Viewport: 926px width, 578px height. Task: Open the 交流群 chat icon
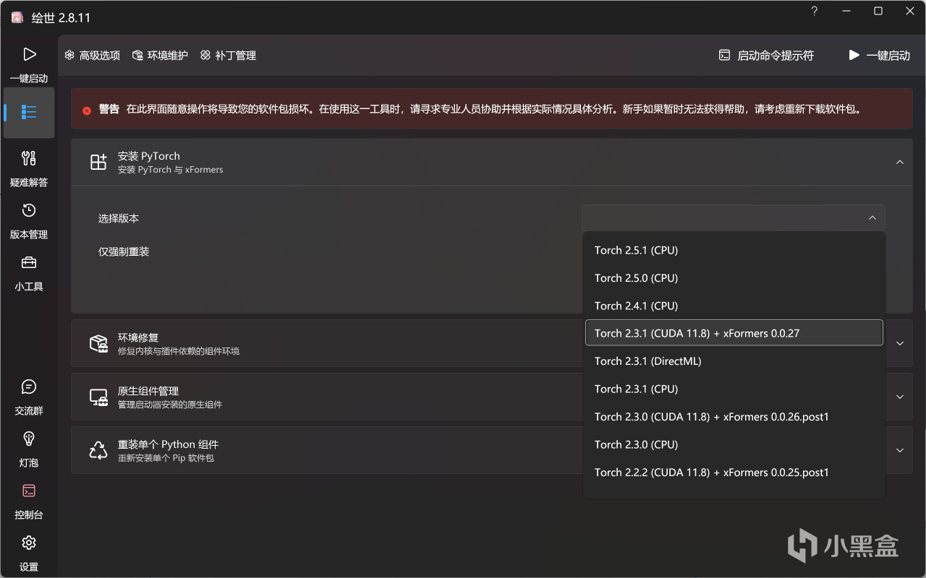pyautogui.click(x=29, y=387)
